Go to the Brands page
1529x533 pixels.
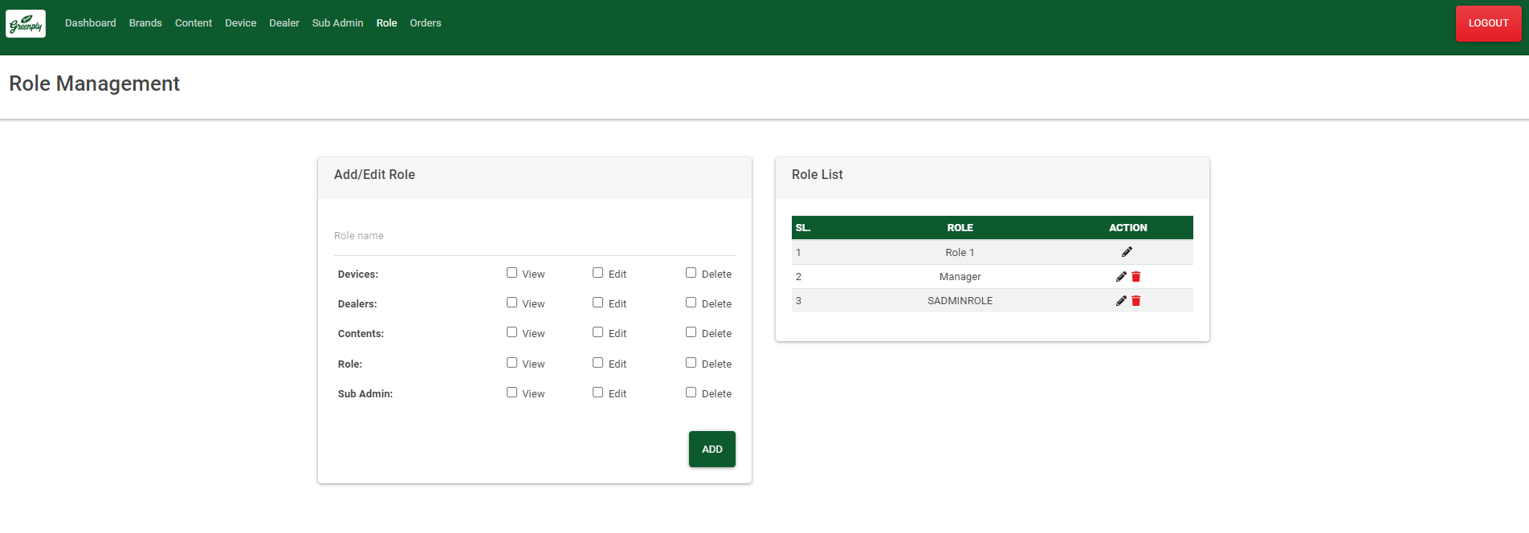[145, 23]
